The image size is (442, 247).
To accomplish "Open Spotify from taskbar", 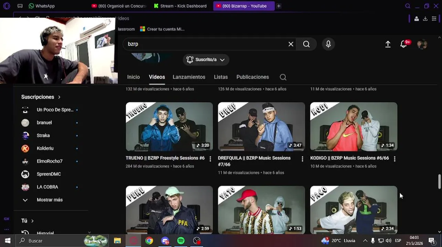I will coord(181,241).
